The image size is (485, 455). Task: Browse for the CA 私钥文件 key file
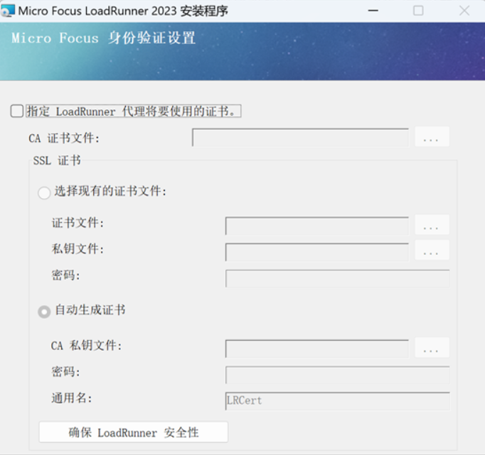(x=432, y=348)
